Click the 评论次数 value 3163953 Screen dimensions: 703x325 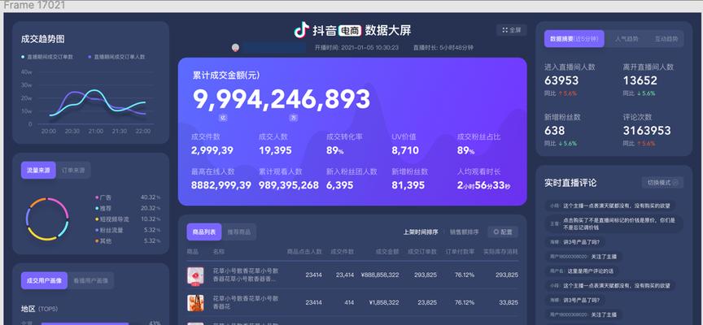click(647, 131)
